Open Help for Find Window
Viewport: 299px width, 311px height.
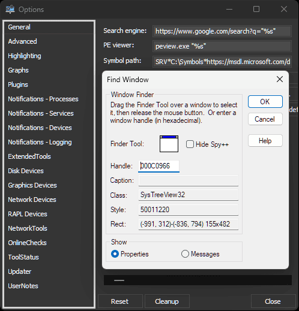(265, 141)
